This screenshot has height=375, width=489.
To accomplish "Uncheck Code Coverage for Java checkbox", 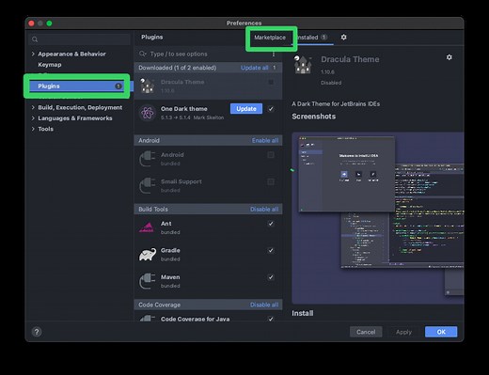I will coord(271,319).
